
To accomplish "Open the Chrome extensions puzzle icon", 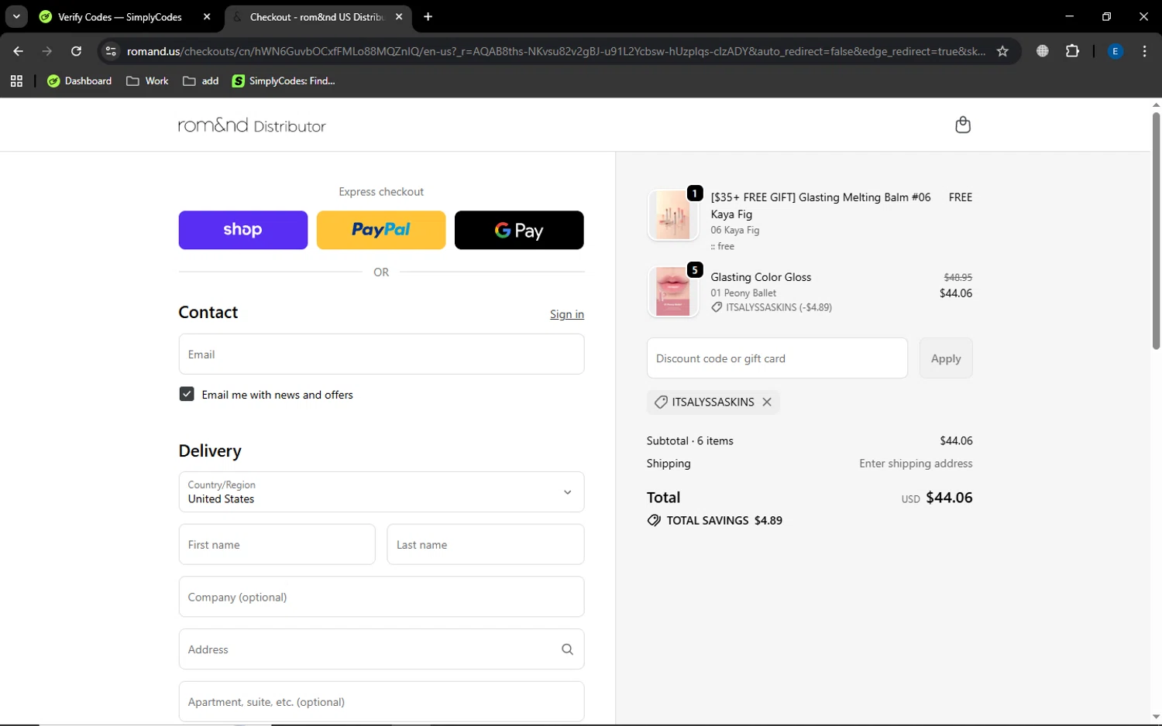I will [1072, 51].
